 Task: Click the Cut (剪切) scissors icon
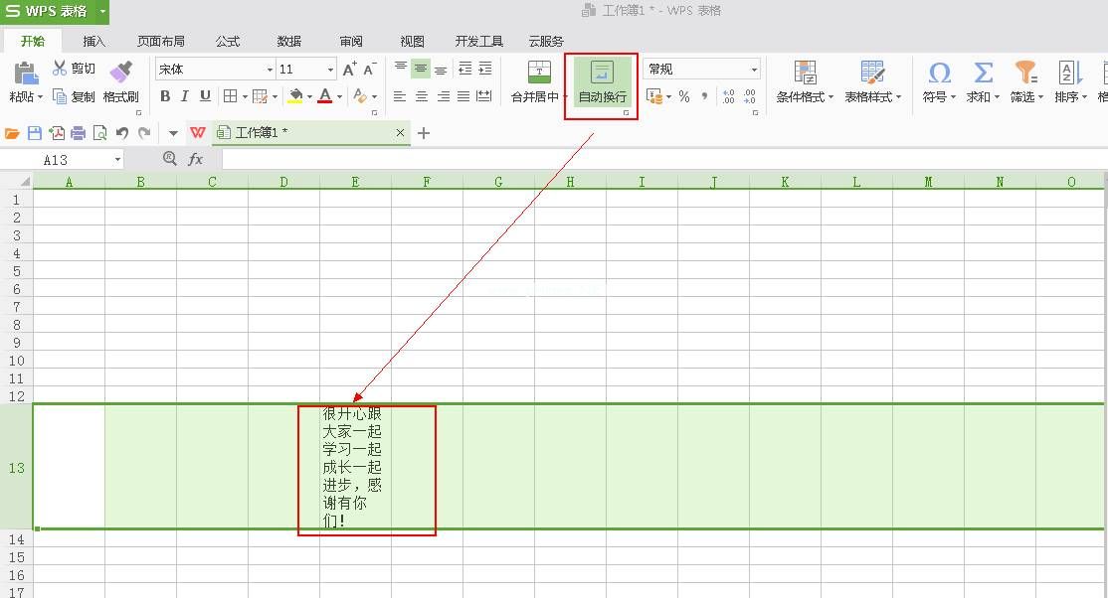[60, 69]
